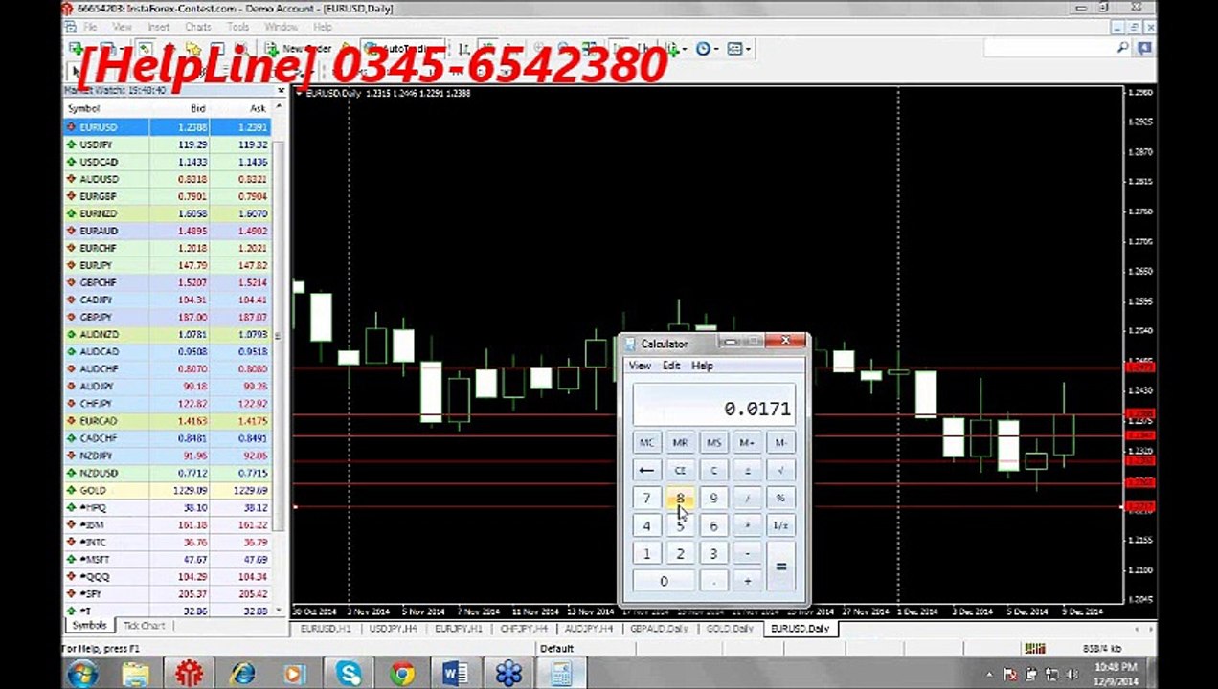Select NZDUSD symbol in Market Watch
Viewport: 1218px width, 689px height.
[x=99, y=473]
